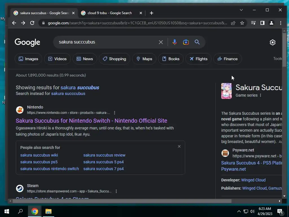Open the tab search dropdown arrow

point(241,10)
